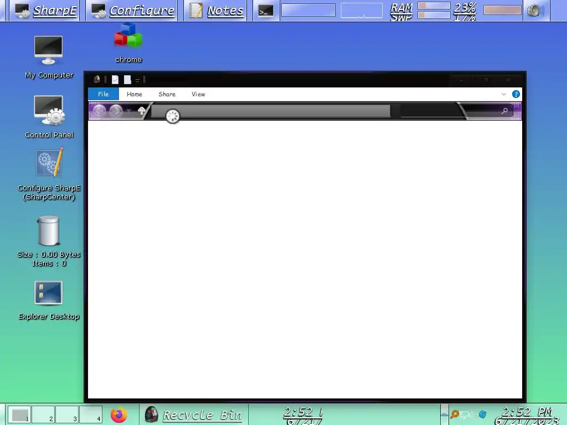Open the chrome desktop shortcut
The width and height of the screenshot is (567, 425).
click(x=128, y=43)
